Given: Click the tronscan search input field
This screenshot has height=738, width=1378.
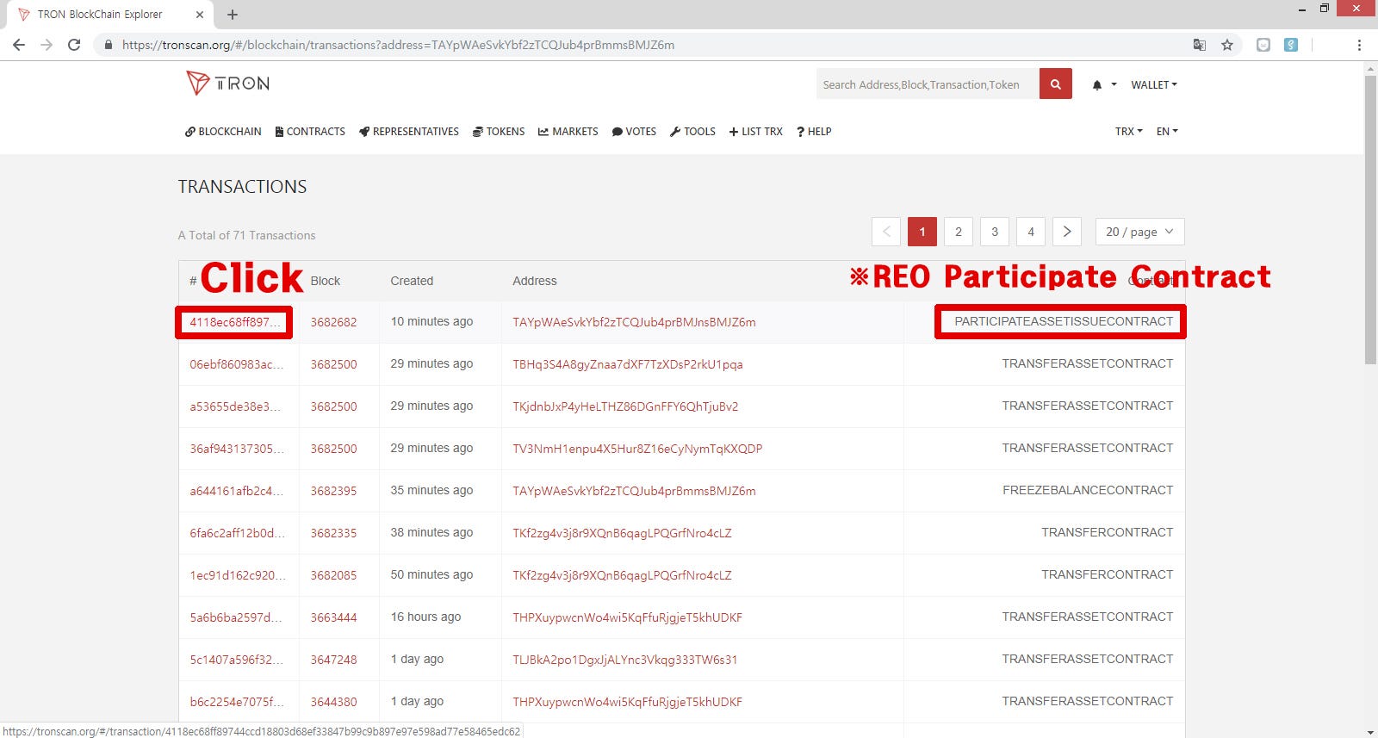Looking at the screenshot, I should coord(928,84).
